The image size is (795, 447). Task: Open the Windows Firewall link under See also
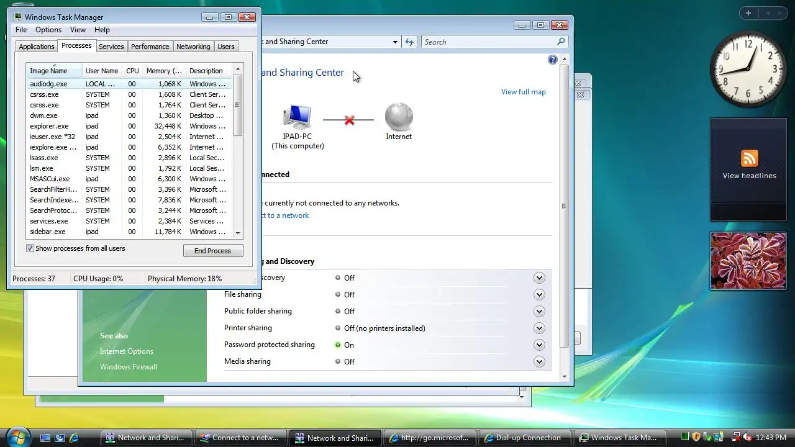pyautogui.click(x=129, y=367)
